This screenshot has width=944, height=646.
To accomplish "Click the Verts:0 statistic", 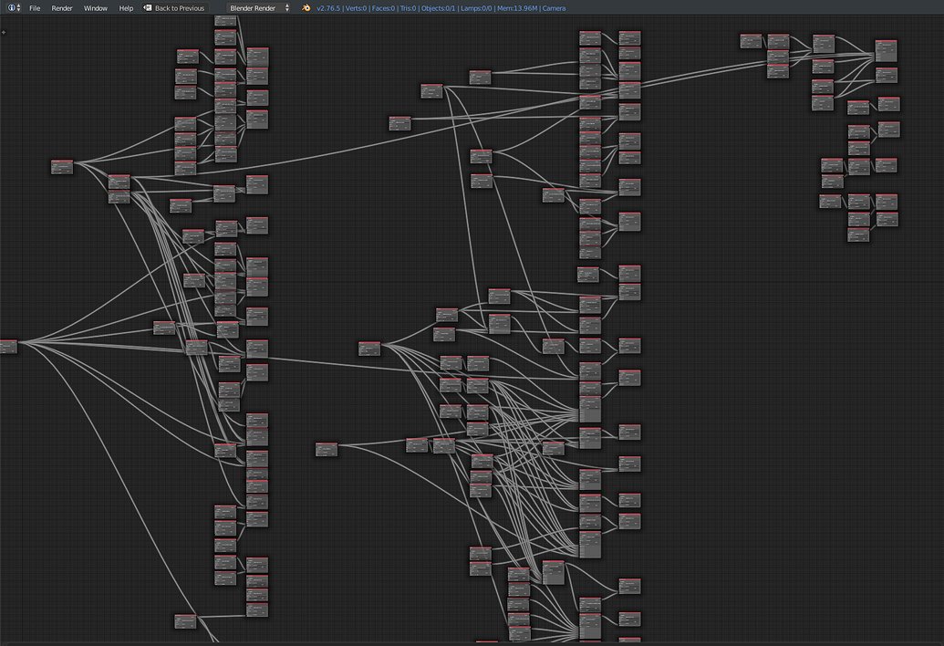I will coord(356,8).
